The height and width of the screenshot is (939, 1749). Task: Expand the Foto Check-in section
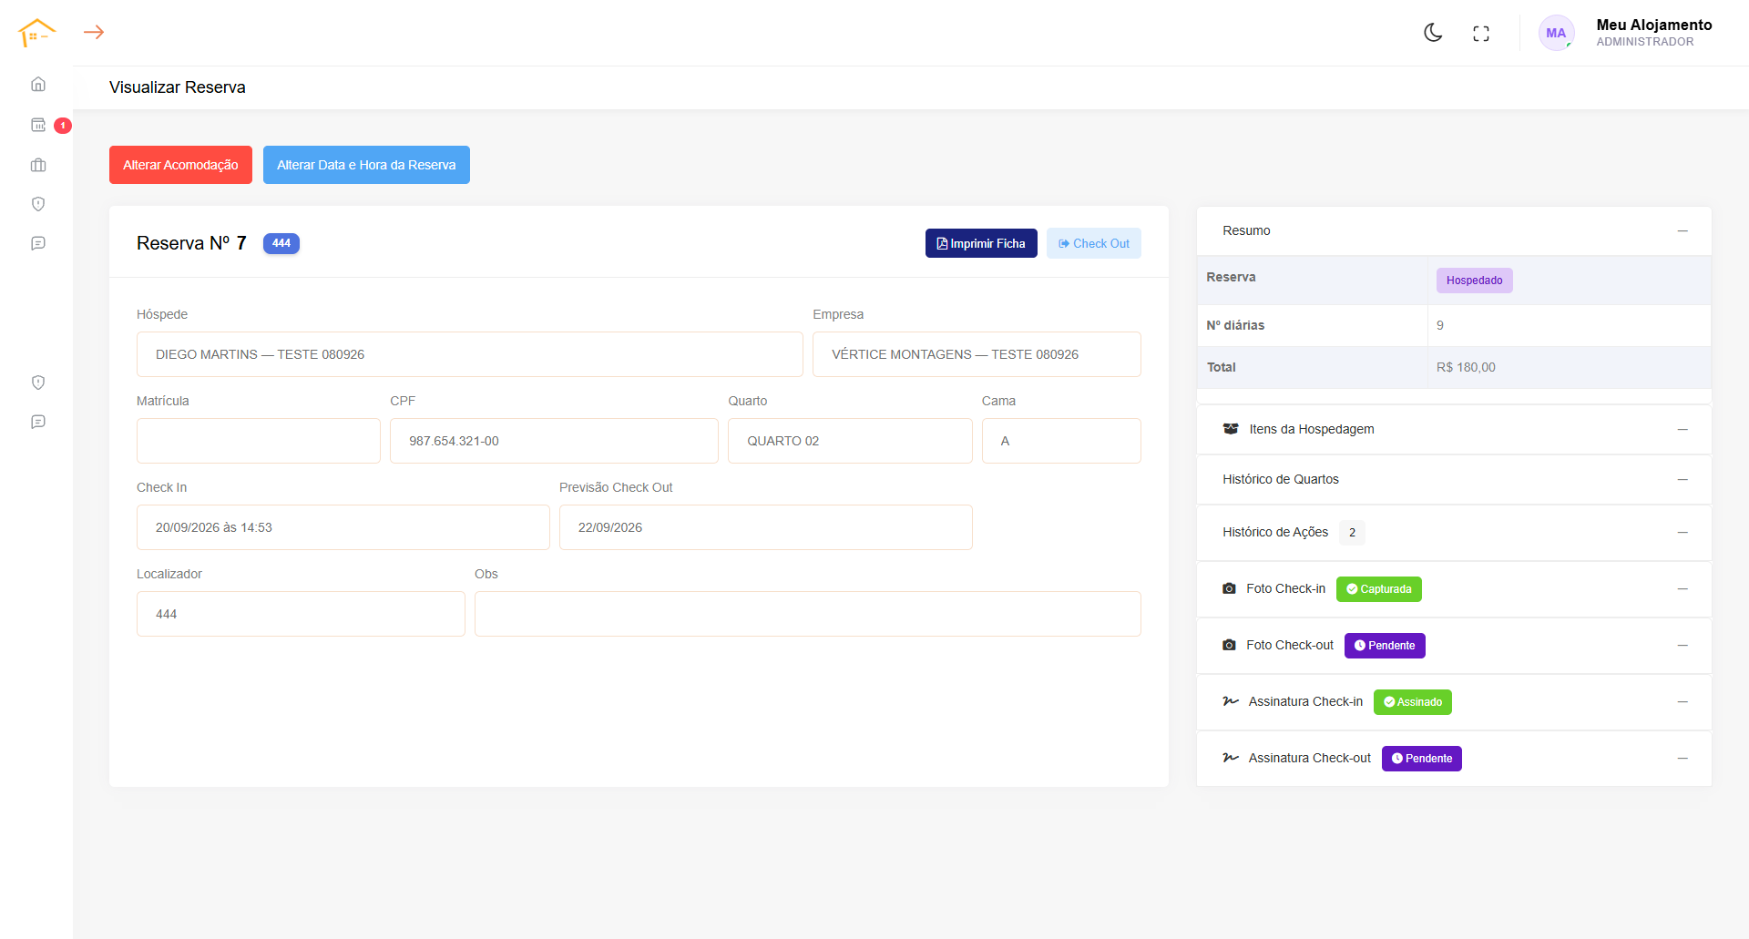coord(1683,589)
